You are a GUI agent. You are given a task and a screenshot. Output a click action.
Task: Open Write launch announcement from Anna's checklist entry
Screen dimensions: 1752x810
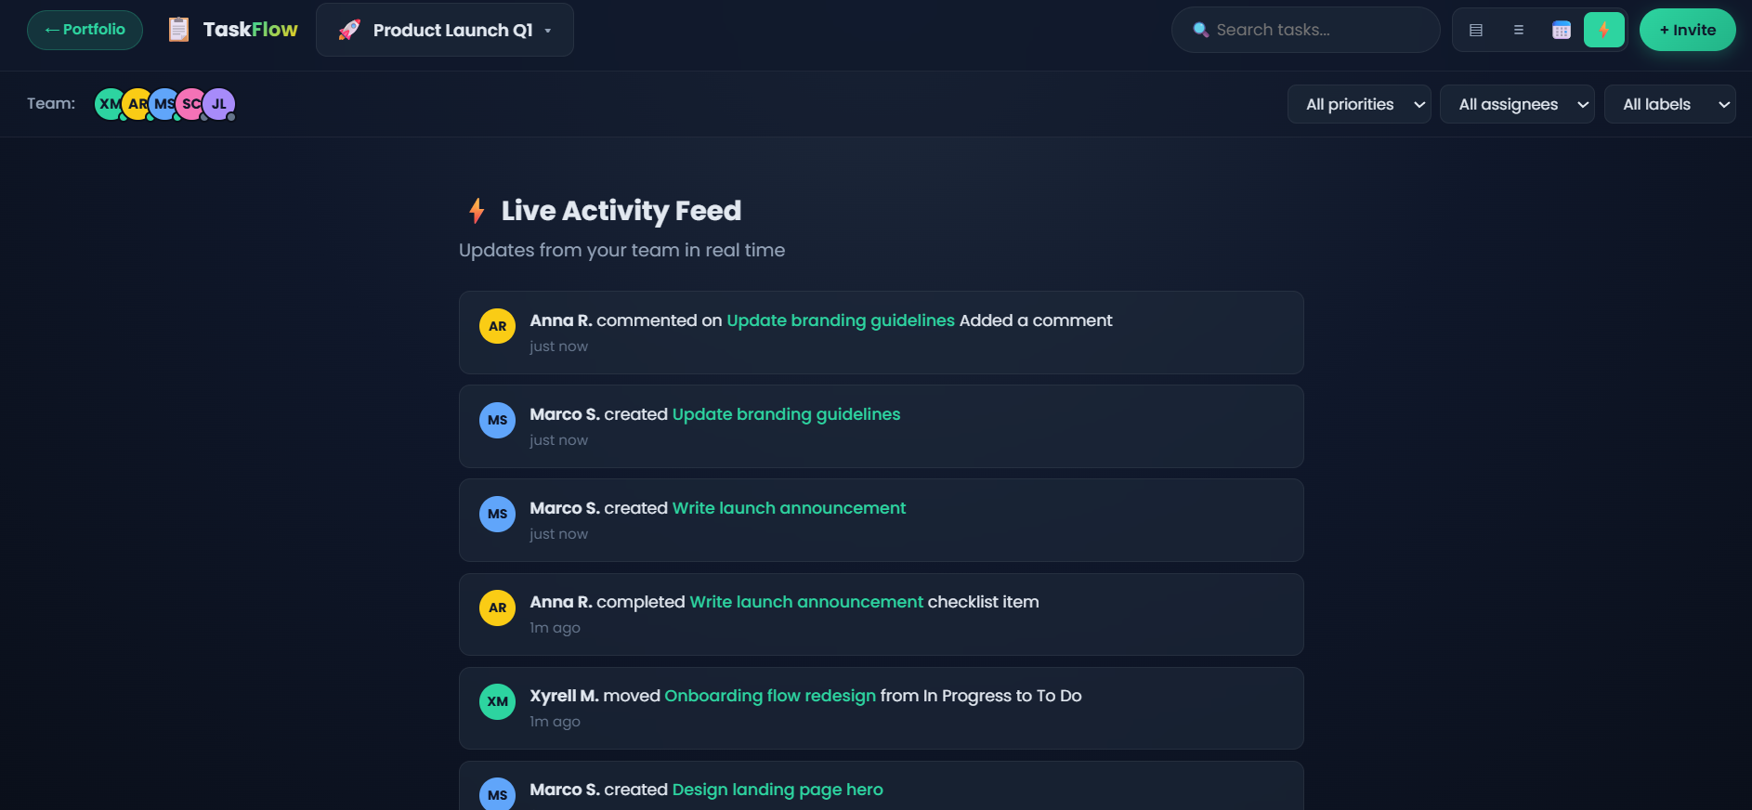tap(806, 602)
